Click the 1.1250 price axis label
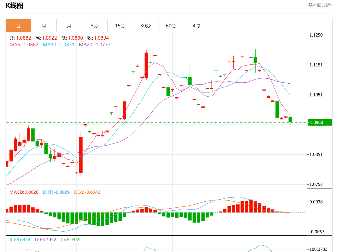Screen dimensions: 339x252 (x=316, y=35)
